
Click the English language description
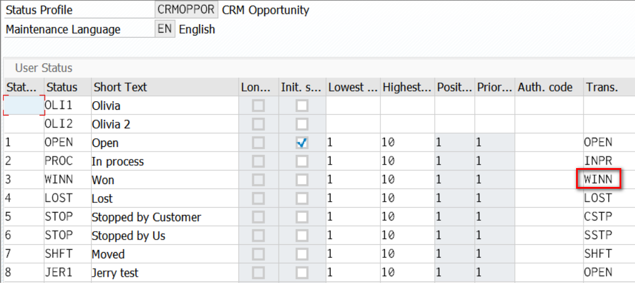pos(197,30)
